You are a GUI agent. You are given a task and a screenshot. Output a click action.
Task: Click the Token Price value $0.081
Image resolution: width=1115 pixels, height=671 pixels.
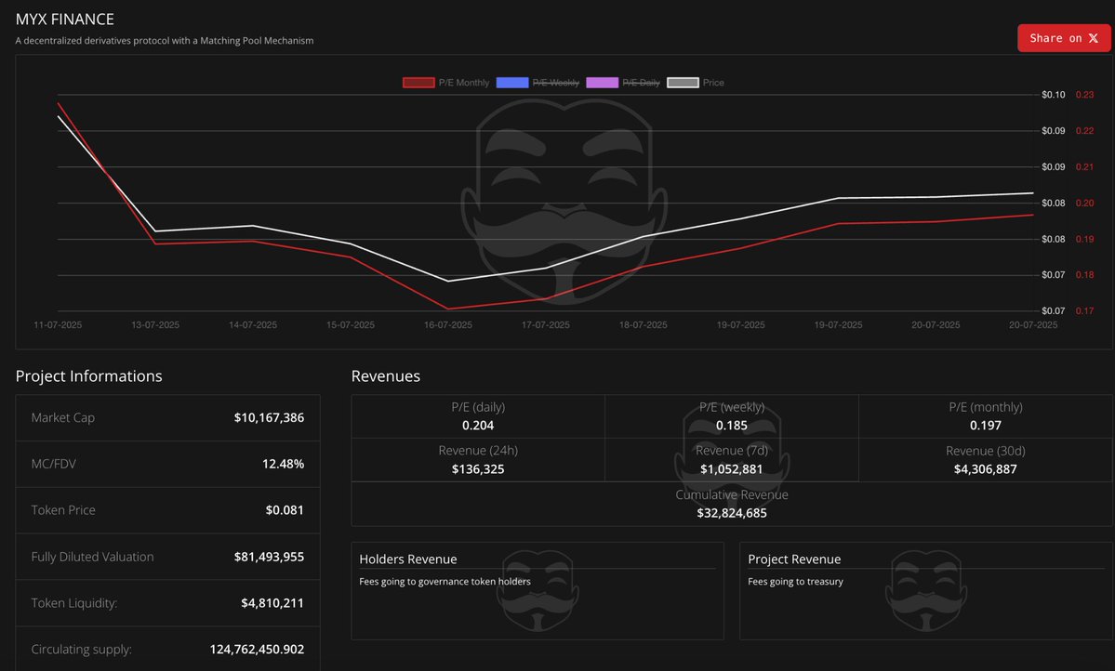click(x=285, y=510)
